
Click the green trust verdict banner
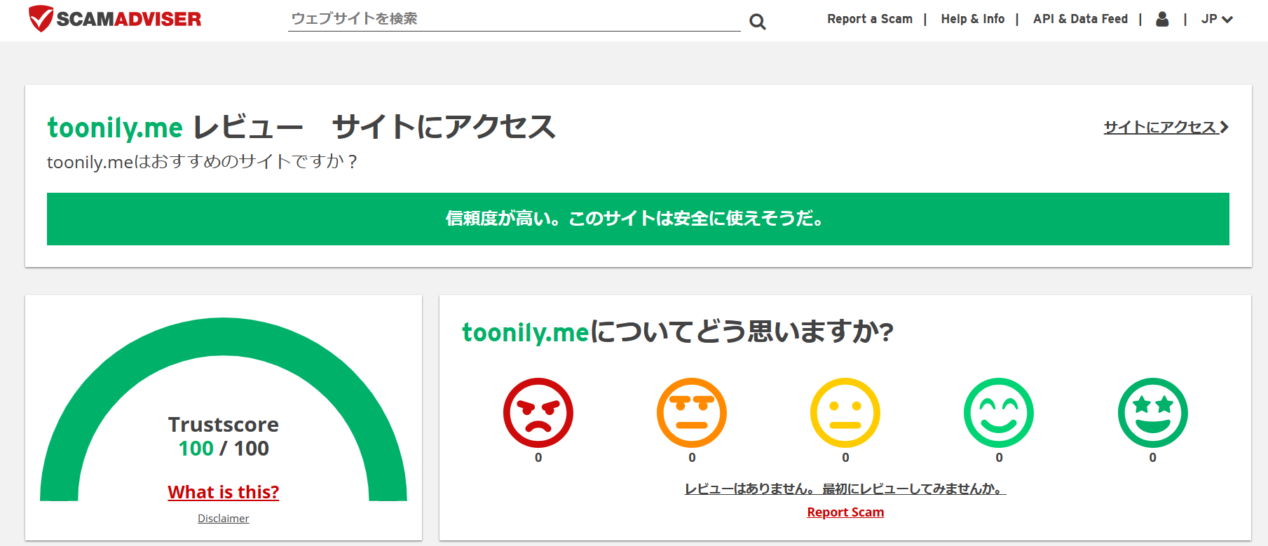(638, 219)
